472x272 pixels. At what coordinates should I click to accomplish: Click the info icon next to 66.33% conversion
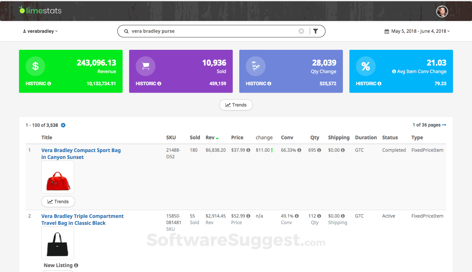click(299, 150)
